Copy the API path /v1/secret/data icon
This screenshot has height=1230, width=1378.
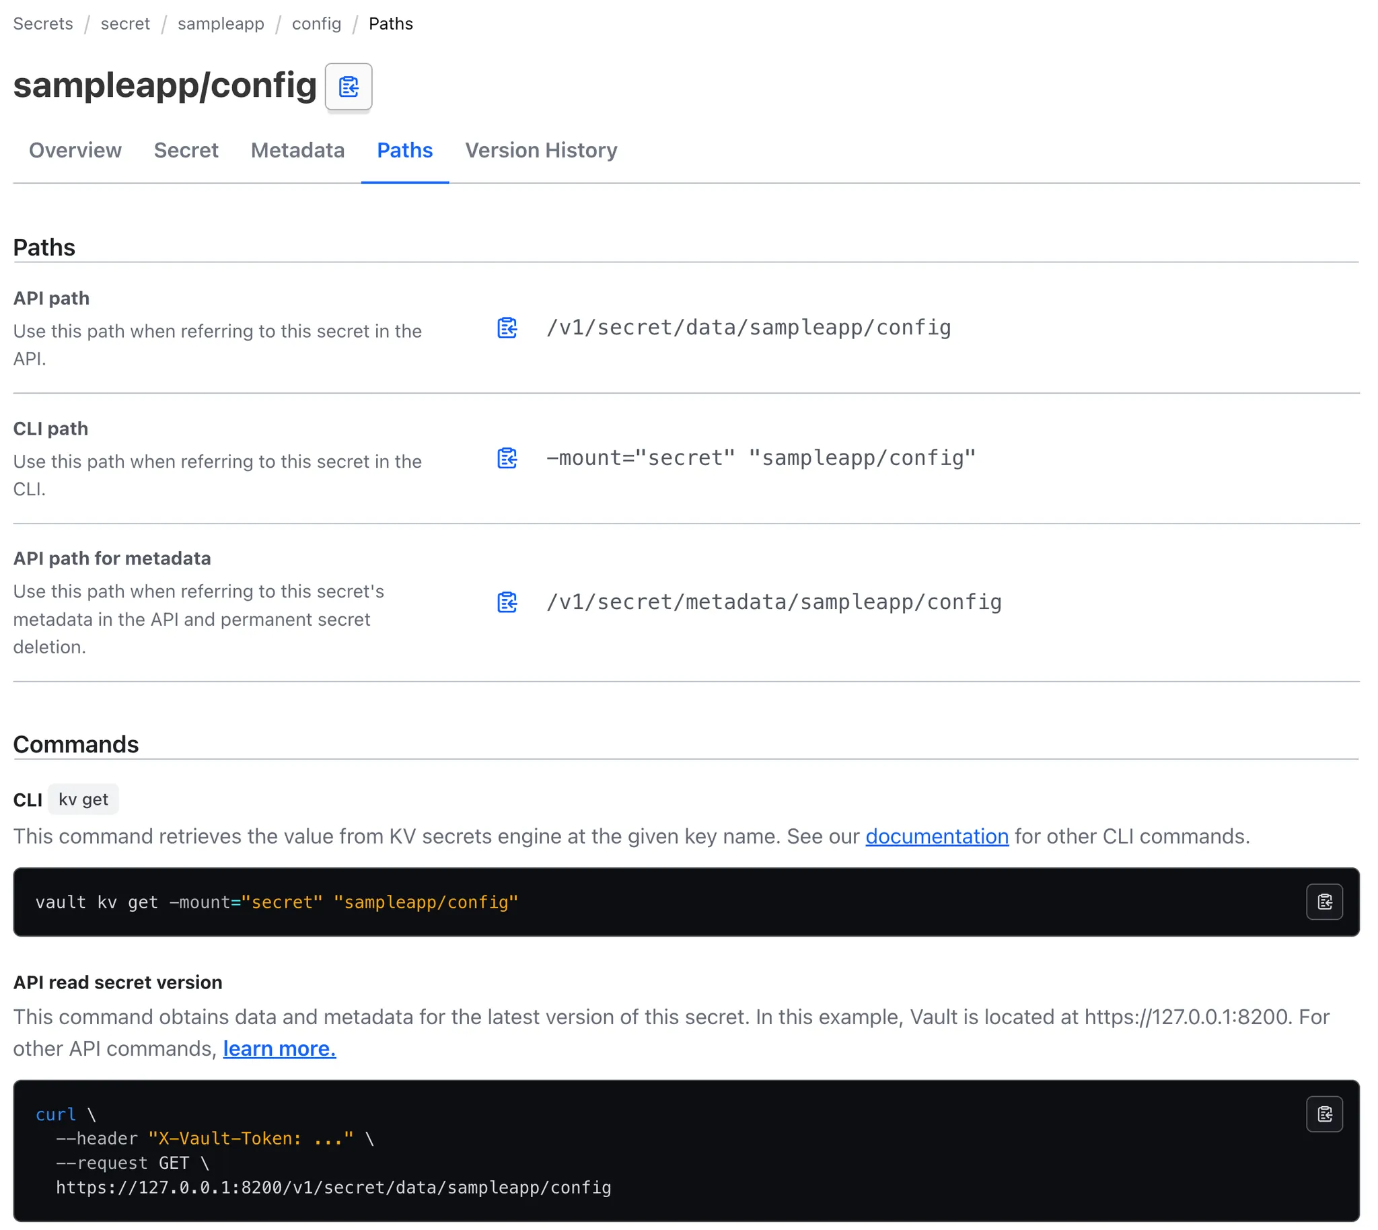tap(507, 328)
